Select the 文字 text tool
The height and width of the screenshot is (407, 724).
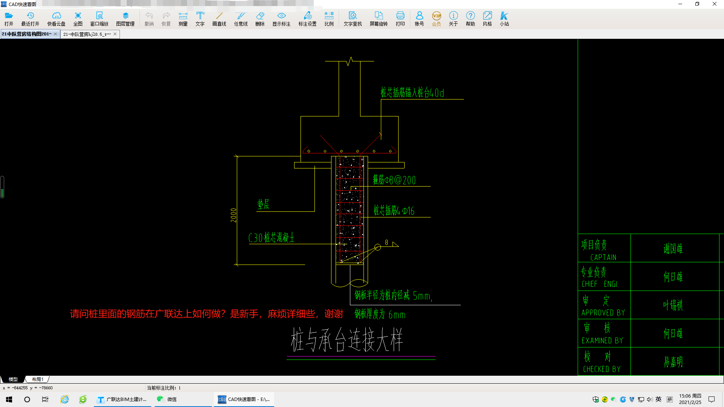[200, 18]
